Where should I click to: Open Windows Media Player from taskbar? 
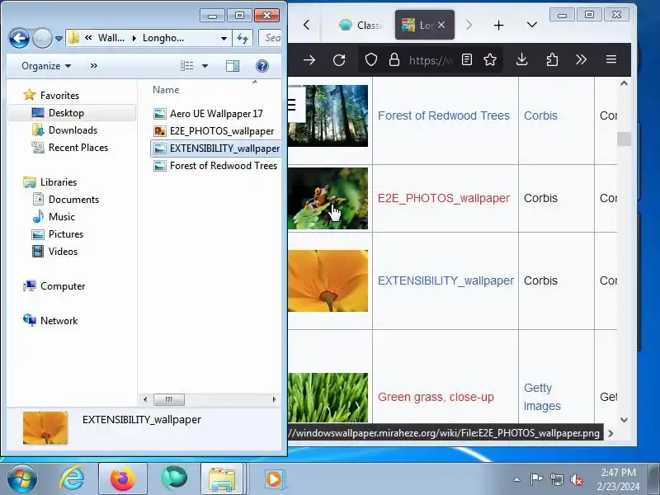(274, 479)
